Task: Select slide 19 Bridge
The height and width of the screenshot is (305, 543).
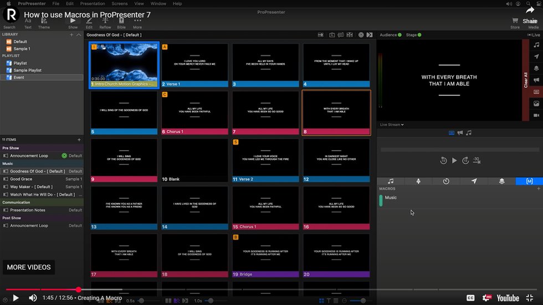Action: [265, 256]
